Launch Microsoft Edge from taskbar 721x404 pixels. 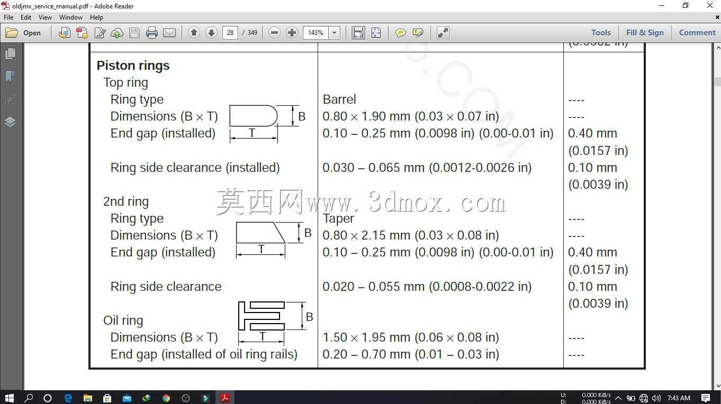[68, 398]
